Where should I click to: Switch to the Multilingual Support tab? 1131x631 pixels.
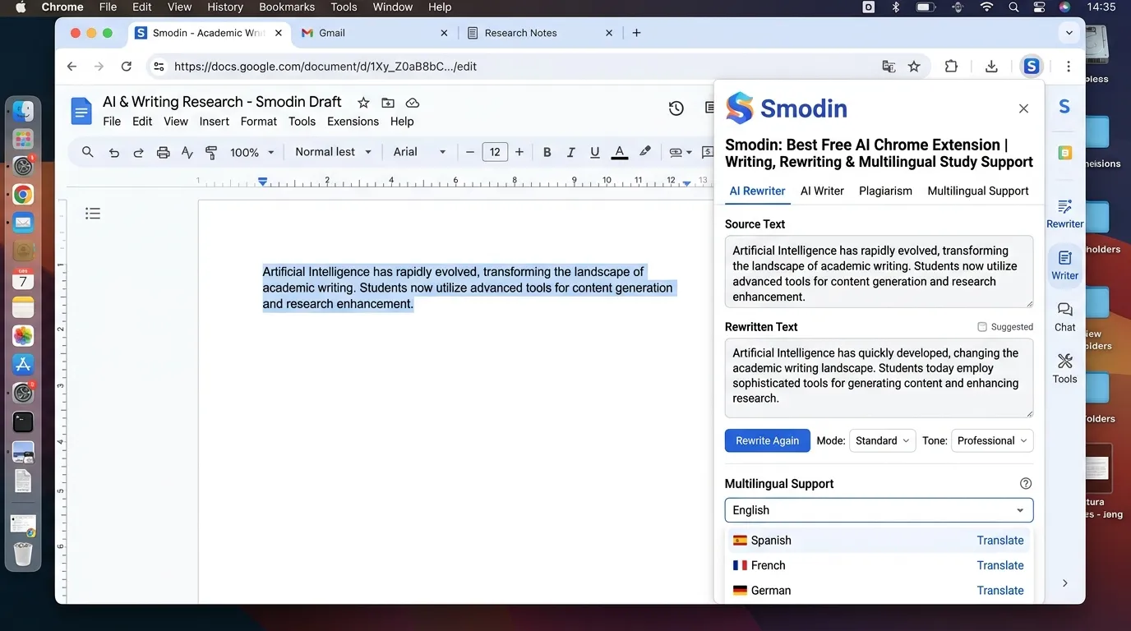coord(978,191)
